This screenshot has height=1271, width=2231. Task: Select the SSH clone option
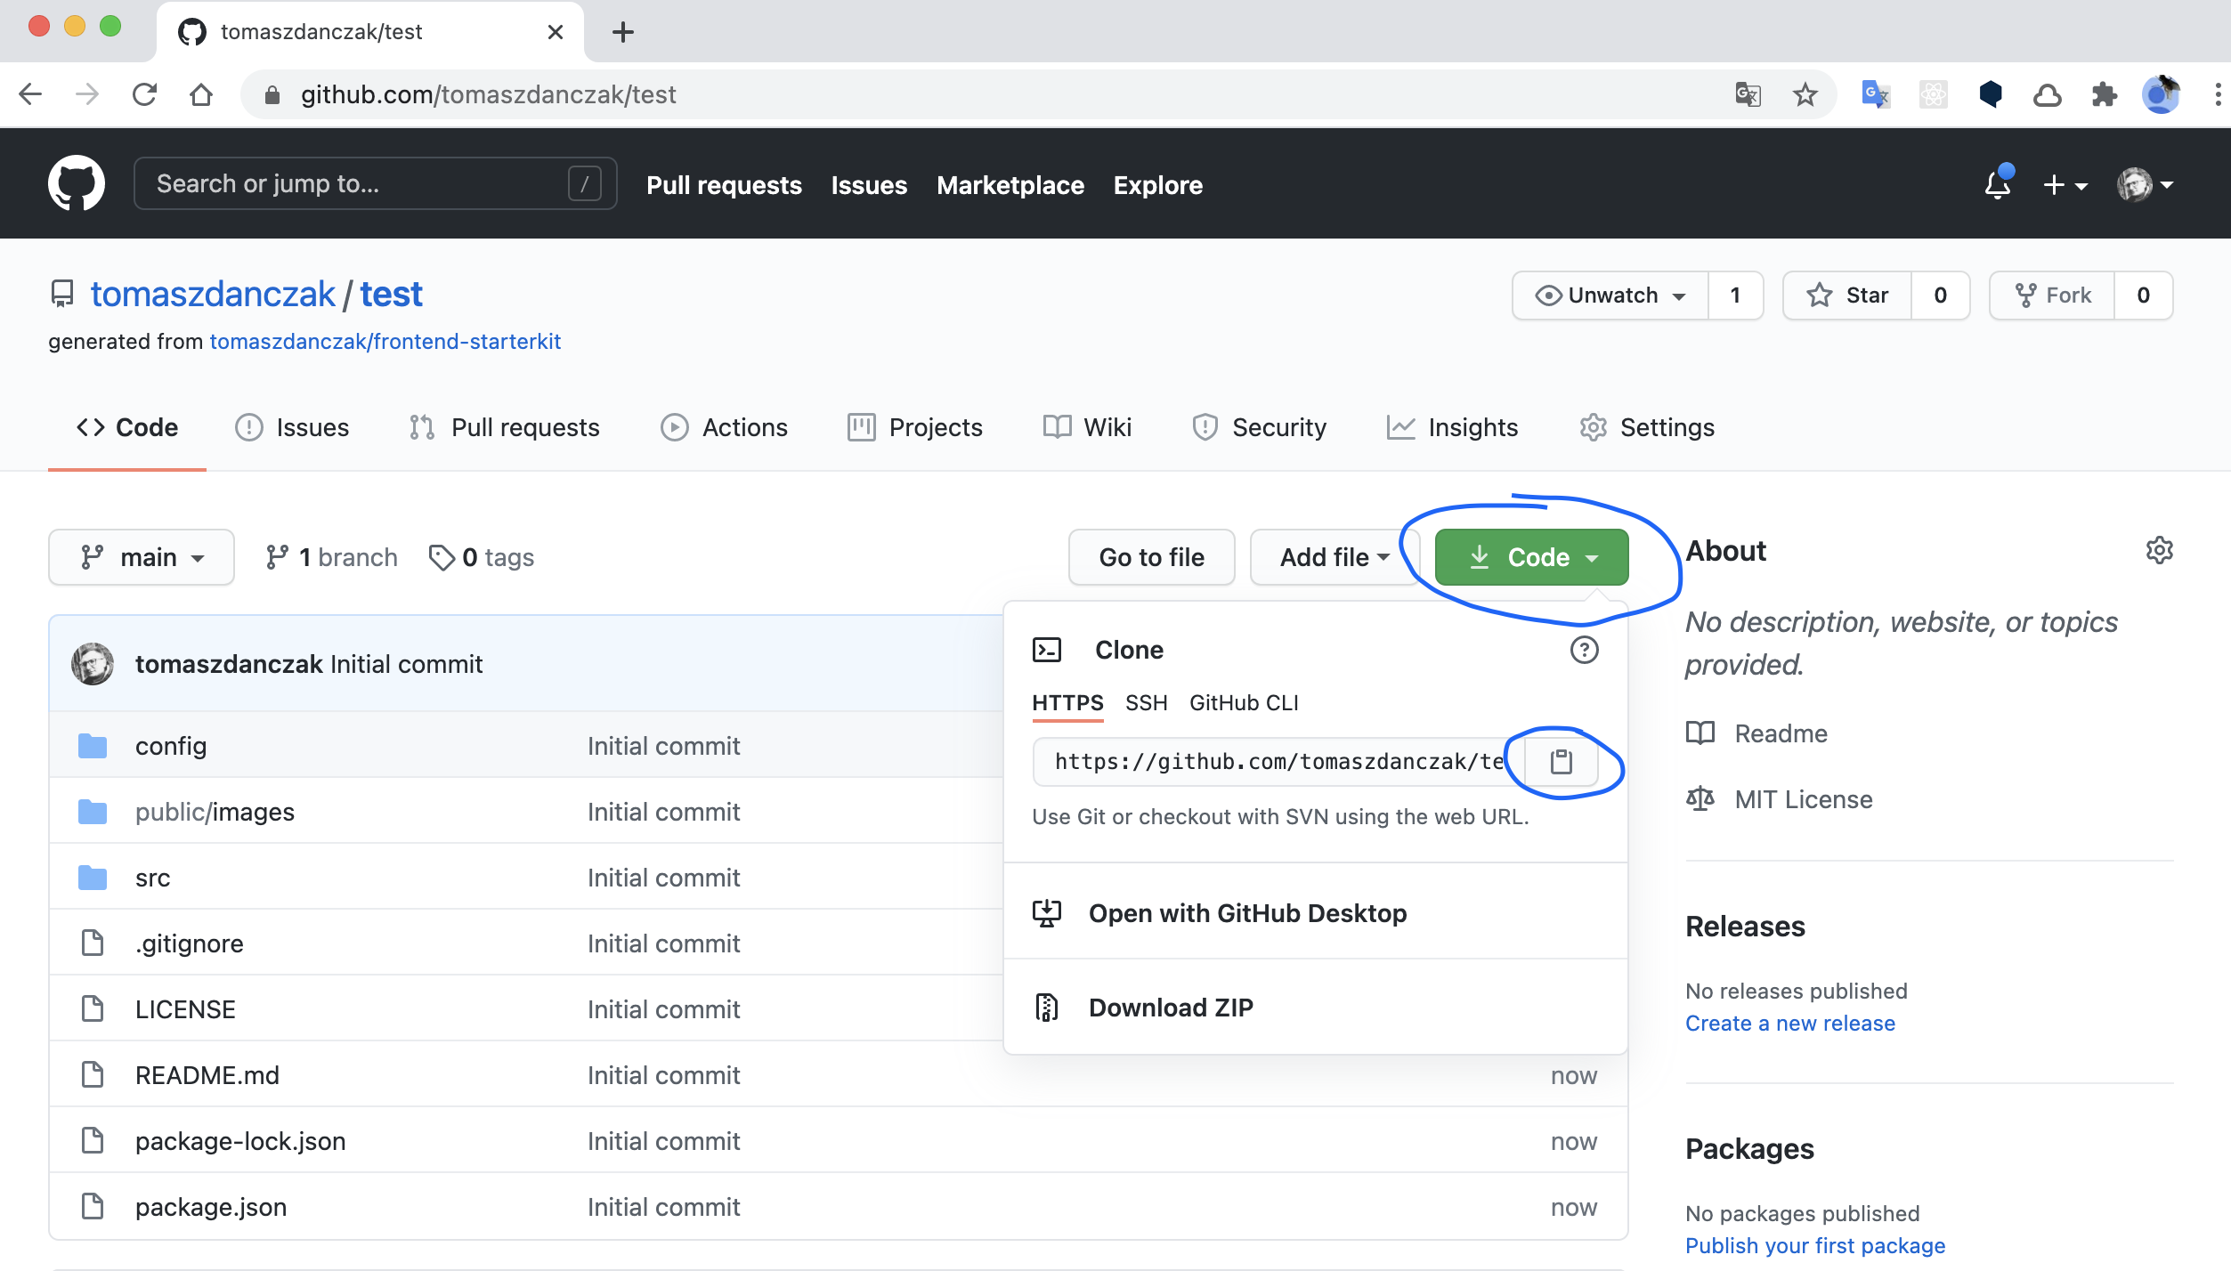click(1146, 703)
